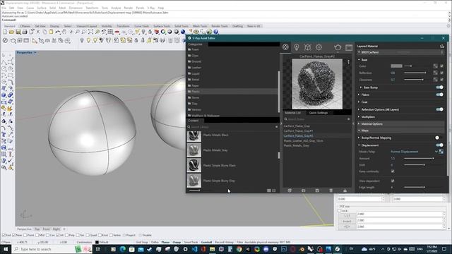Open the Geometry section cube icon
The width and height of the screenshot is (452, 254).
pyautogui.click(x=308, y=47)
